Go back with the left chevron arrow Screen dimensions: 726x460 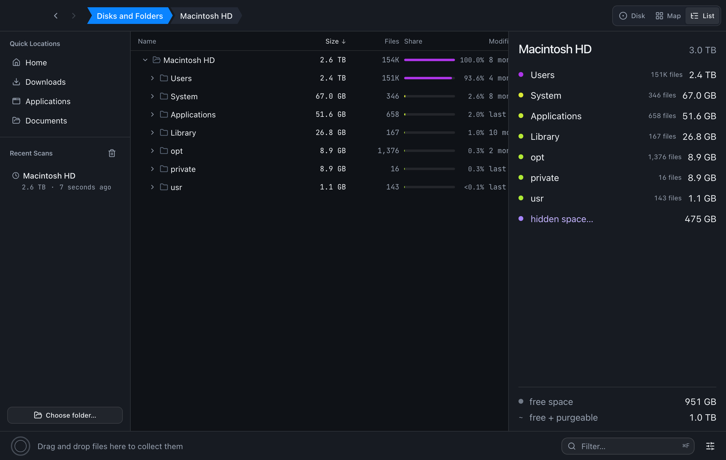(56, 16)
